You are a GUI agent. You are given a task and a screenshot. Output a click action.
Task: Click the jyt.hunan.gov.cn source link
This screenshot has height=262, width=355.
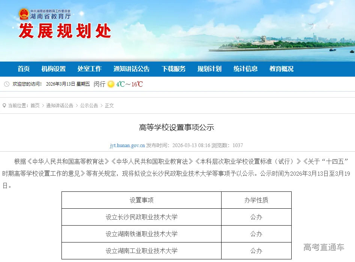(127, 146)
